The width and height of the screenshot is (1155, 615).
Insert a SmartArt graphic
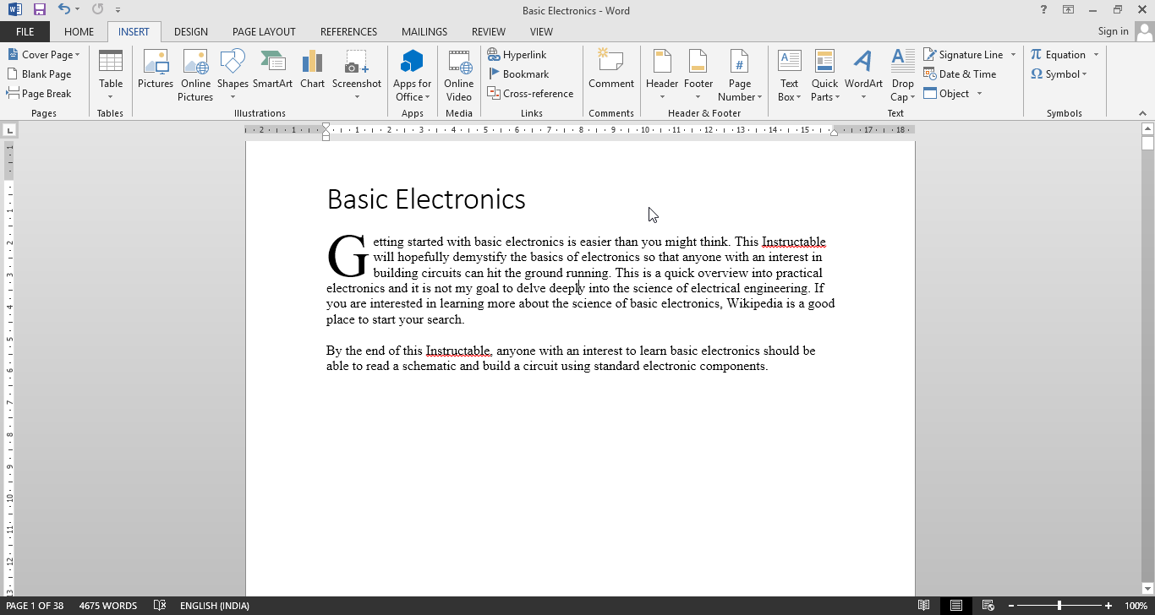272,69
